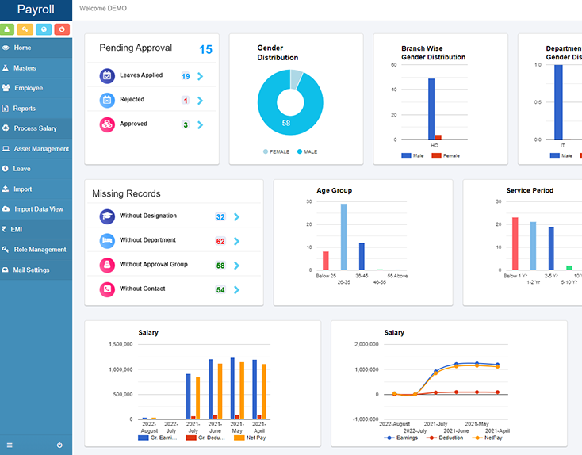Expand the Leaves Applied row arrow

pyautogui.click(x=201, y=76)
